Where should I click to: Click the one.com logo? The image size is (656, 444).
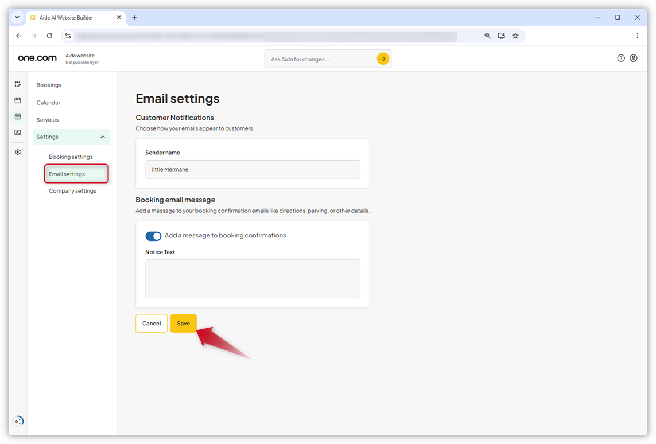tap(37, 58)
